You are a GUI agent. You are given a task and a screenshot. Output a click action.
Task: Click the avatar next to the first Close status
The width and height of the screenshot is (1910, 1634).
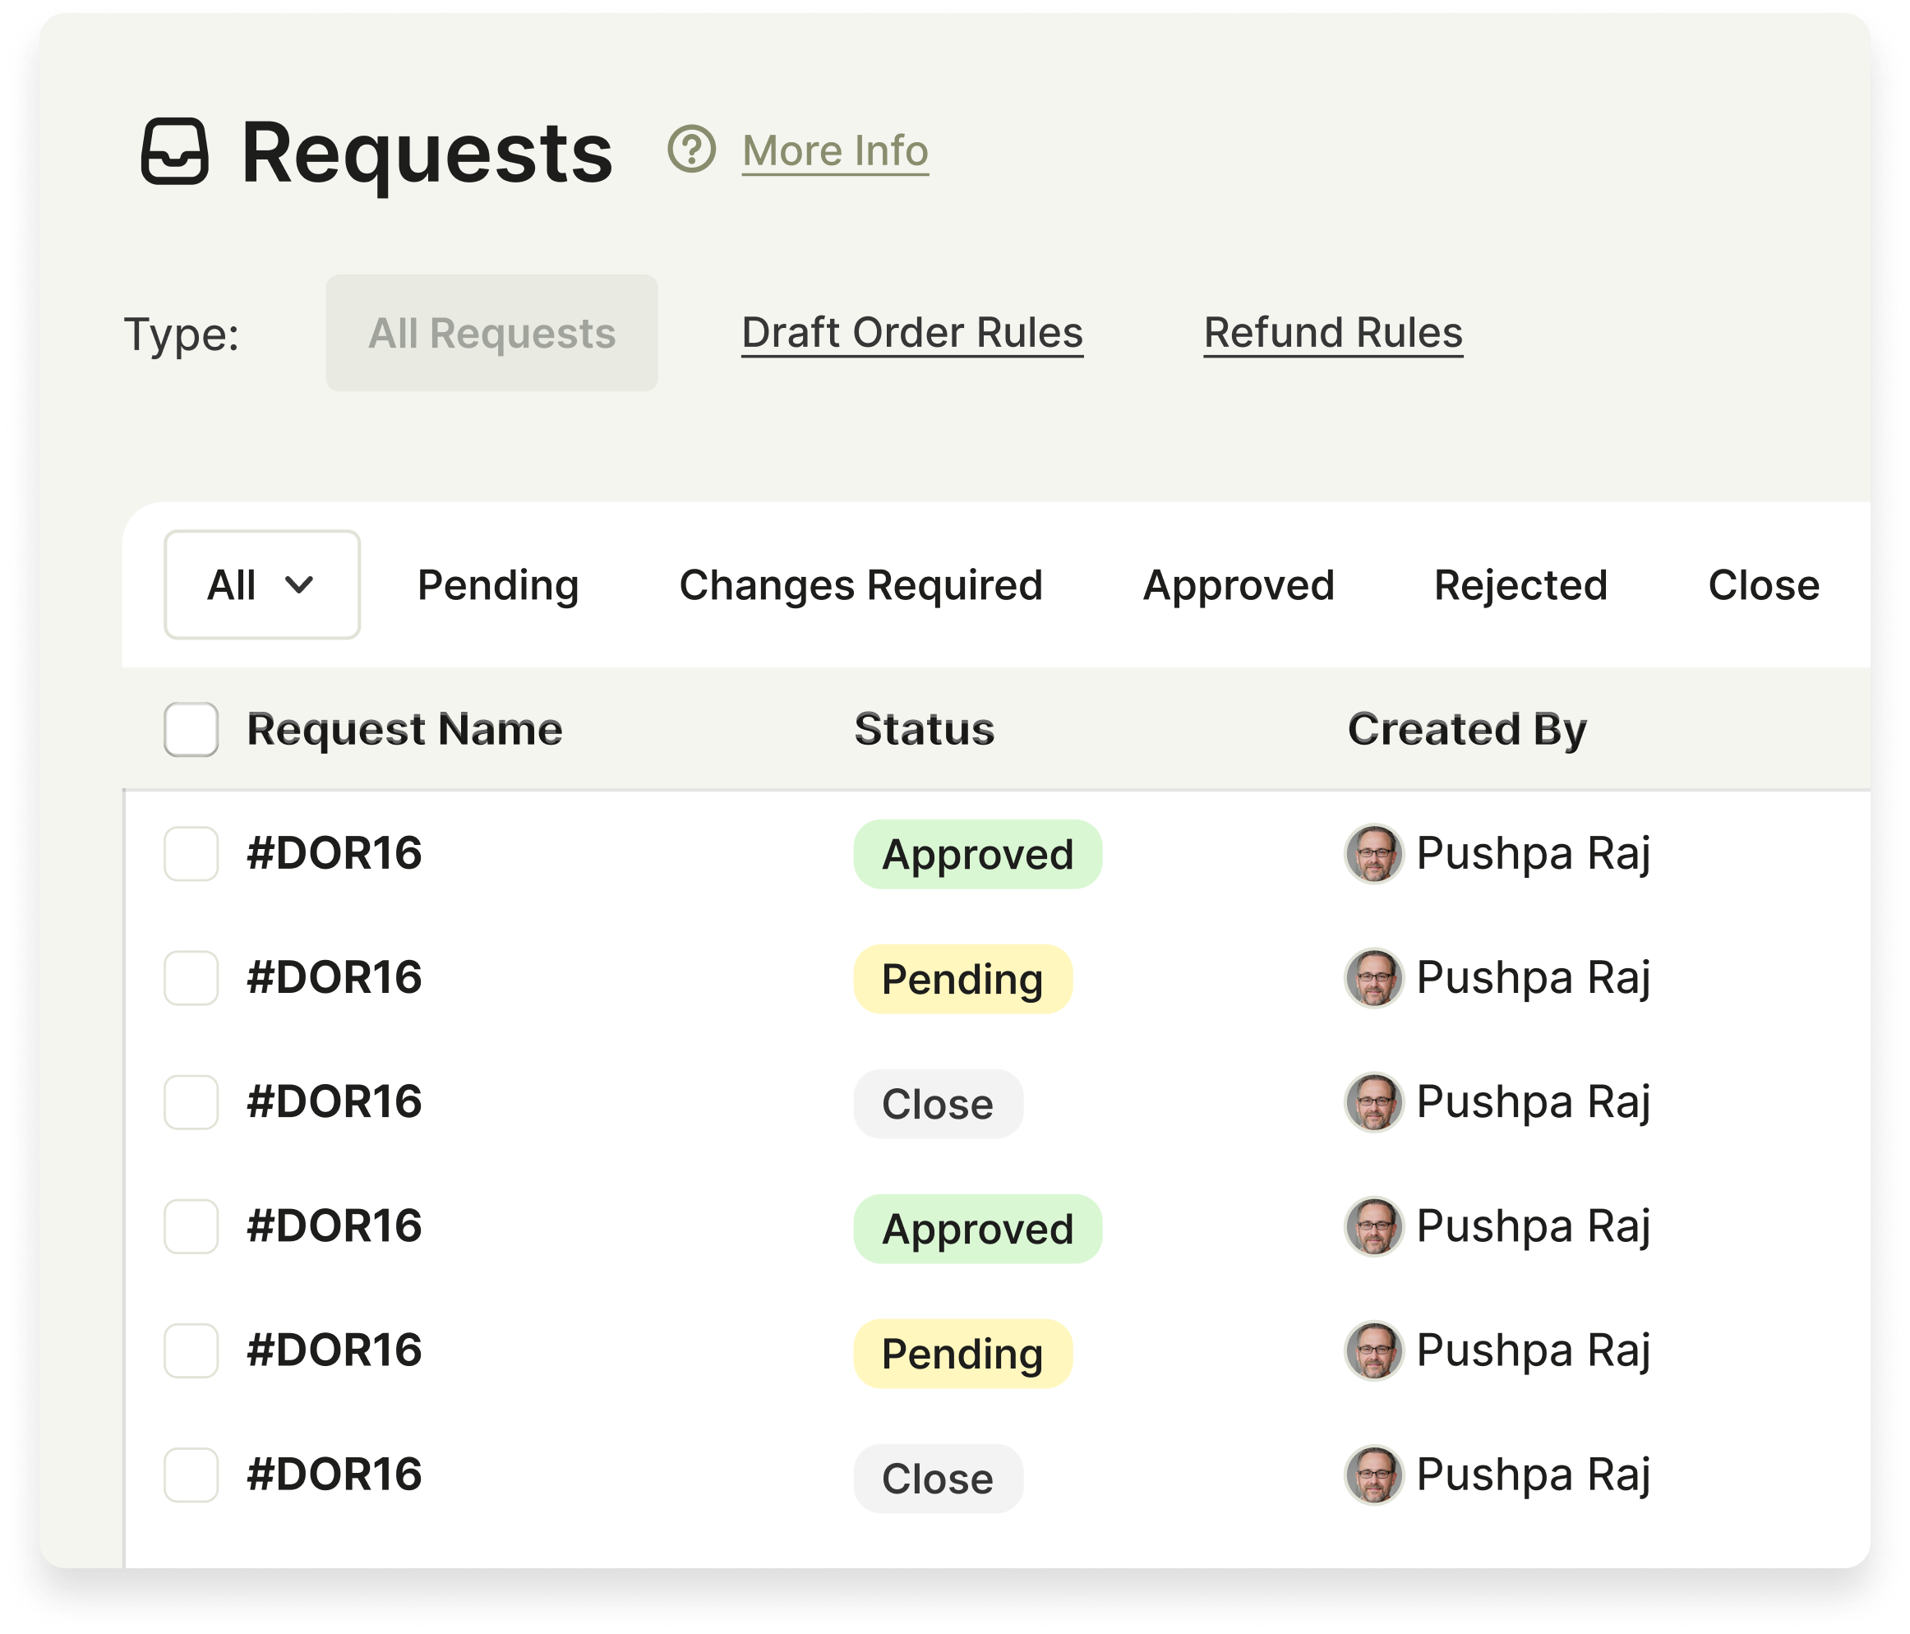(x=1373, y=1102)
